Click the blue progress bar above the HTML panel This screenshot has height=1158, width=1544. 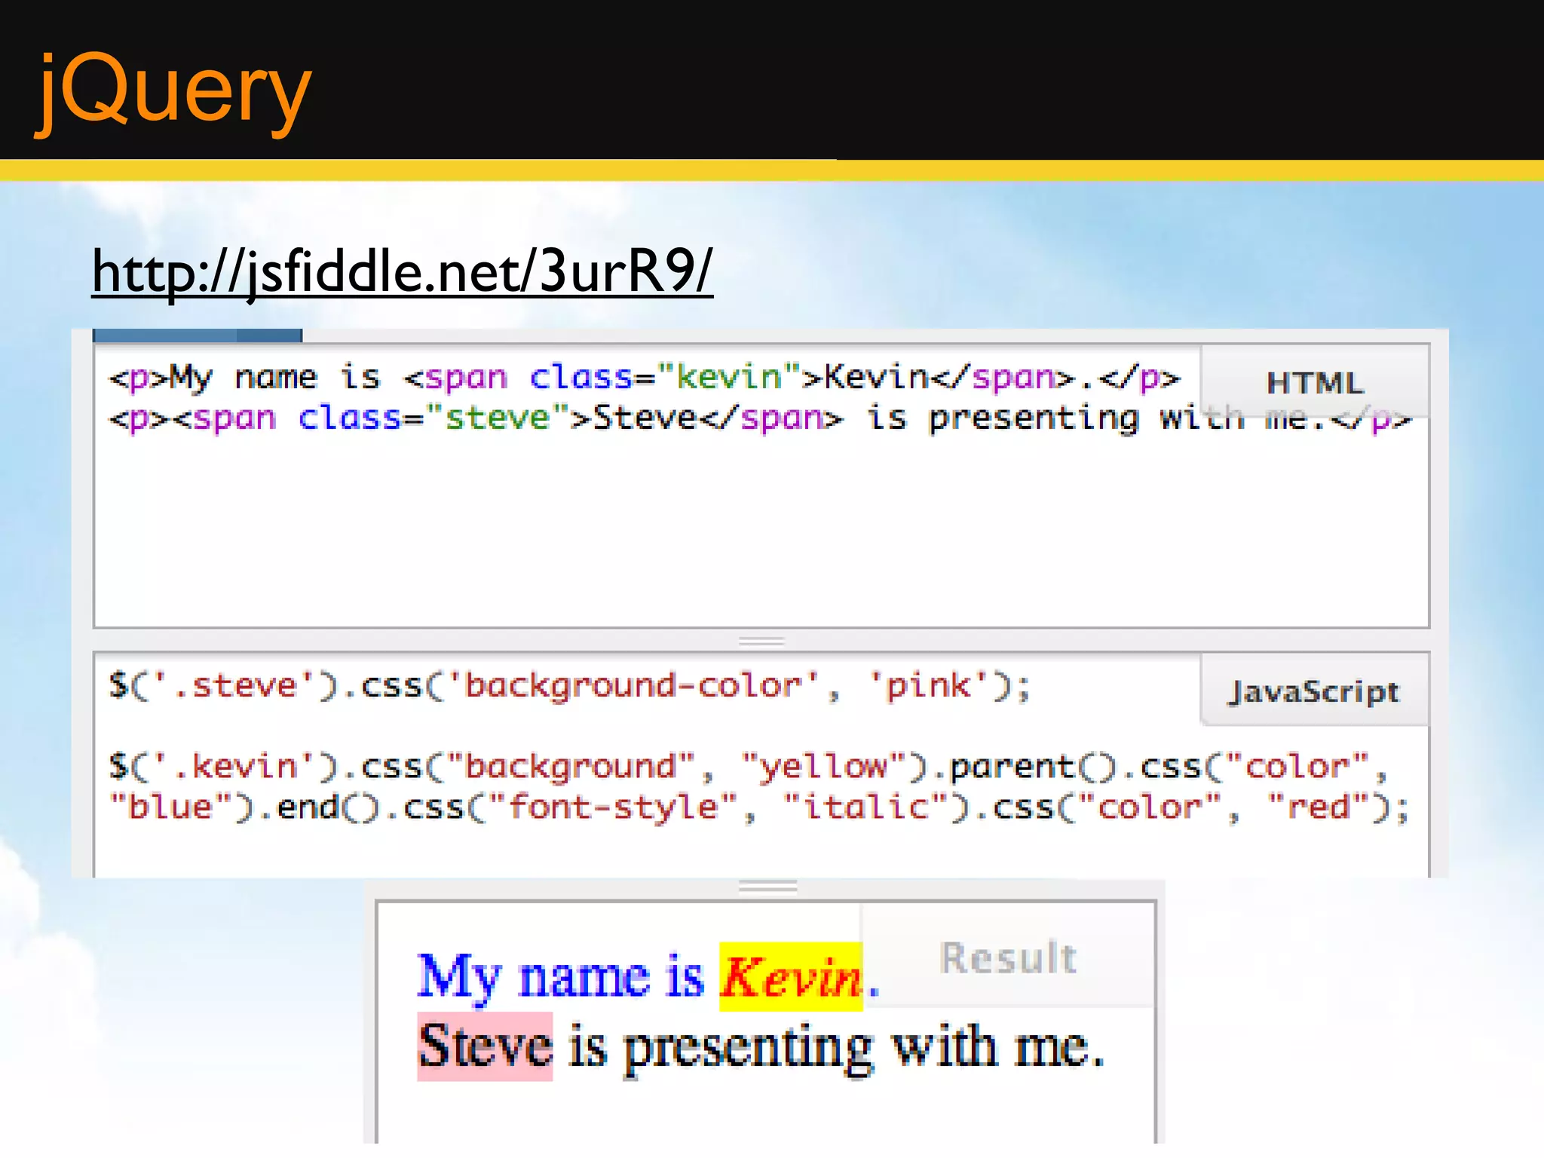198,335
